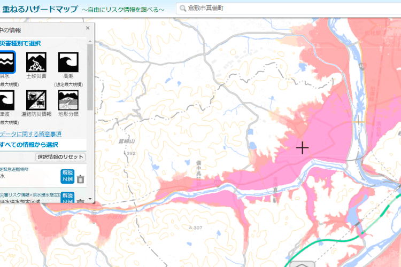Click the black crosshair at map center
401x267 pixels.
click(x=302, y=148)
